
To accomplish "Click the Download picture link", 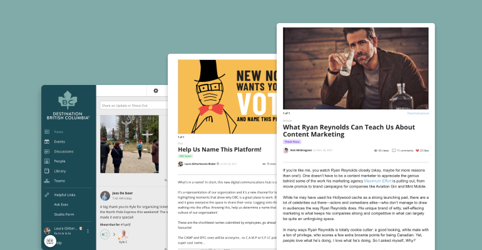I will (x=418, y=113).
